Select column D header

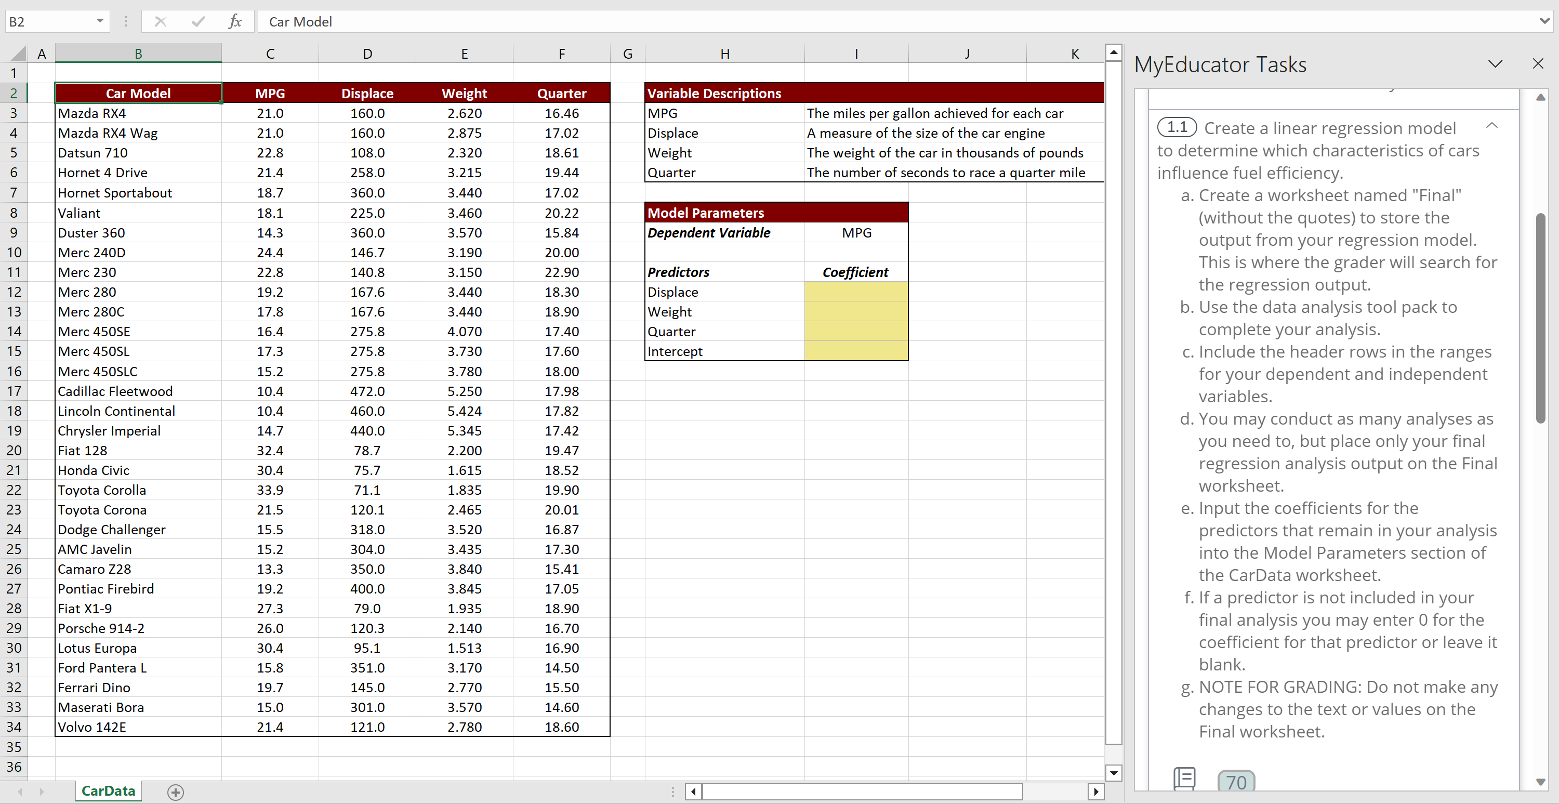[367, 54]
